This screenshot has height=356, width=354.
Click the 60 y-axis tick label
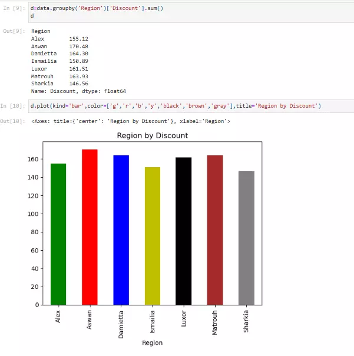[x=35, y=251]
